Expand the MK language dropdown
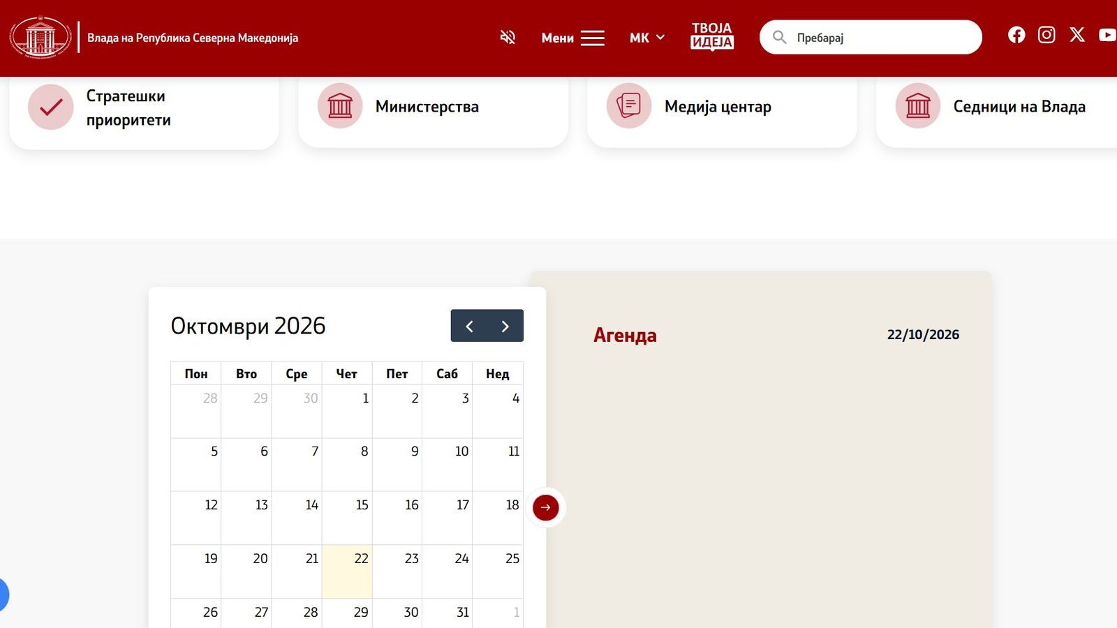Screen dimensions: 1117x628 pos(647,38)
